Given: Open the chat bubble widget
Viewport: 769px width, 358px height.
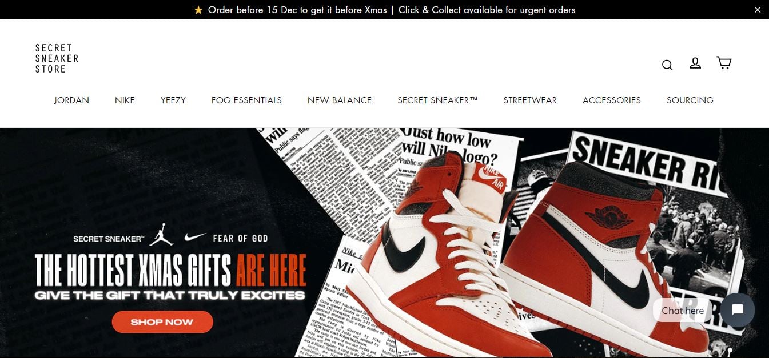Looking at the screenshot, I should pyautogui.click(x=738, y=310).
